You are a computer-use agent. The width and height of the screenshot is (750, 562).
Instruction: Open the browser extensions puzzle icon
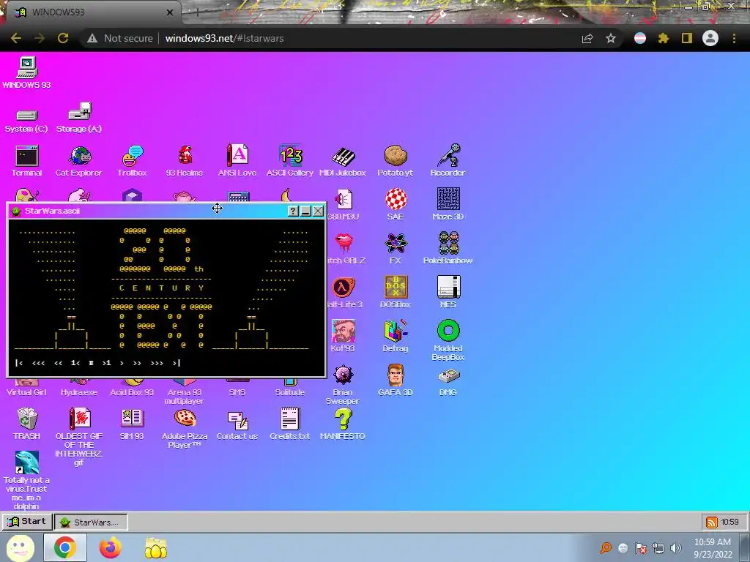(663, 38)
